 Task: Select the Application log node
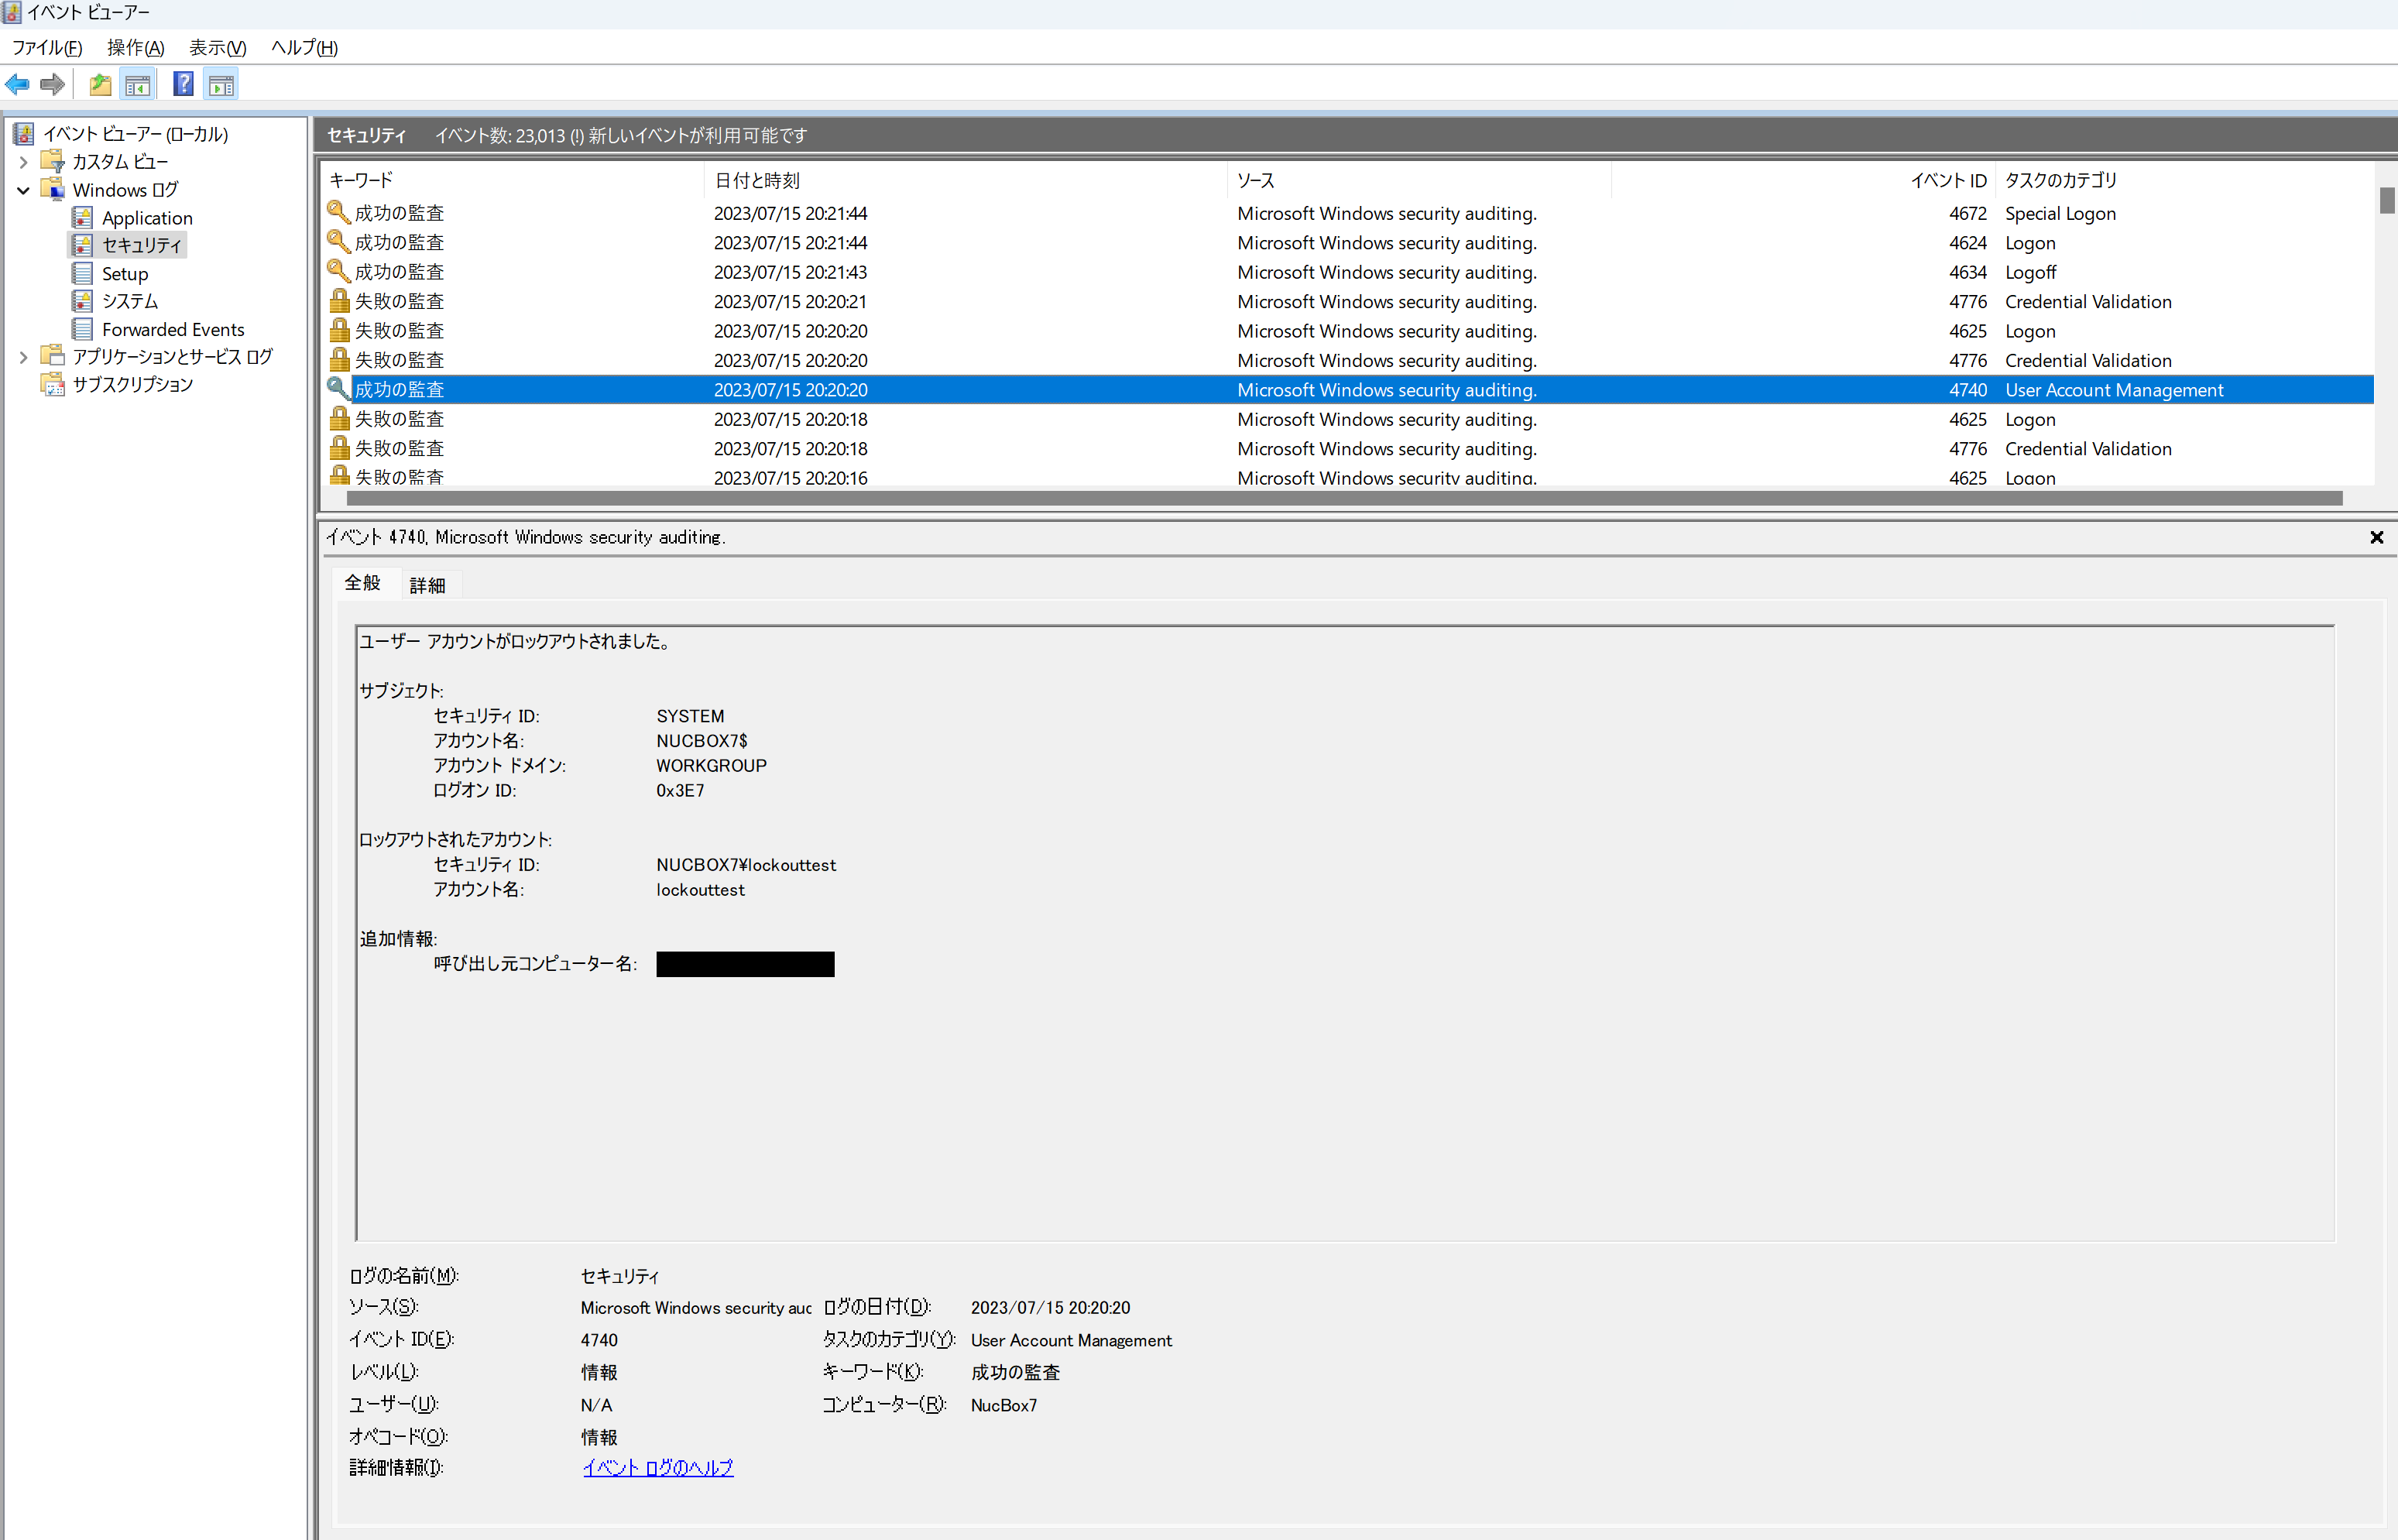[147, 217]
